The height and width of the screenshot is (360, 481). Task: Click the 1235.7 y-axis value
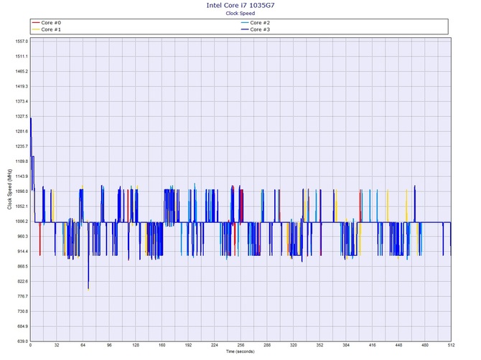coord(22,146)
